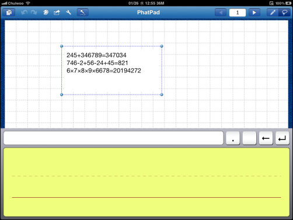Open the documents clipboard icon
The width and height of the screenshot is (293, 220).
pyautogui.click(x=9, y=12)
